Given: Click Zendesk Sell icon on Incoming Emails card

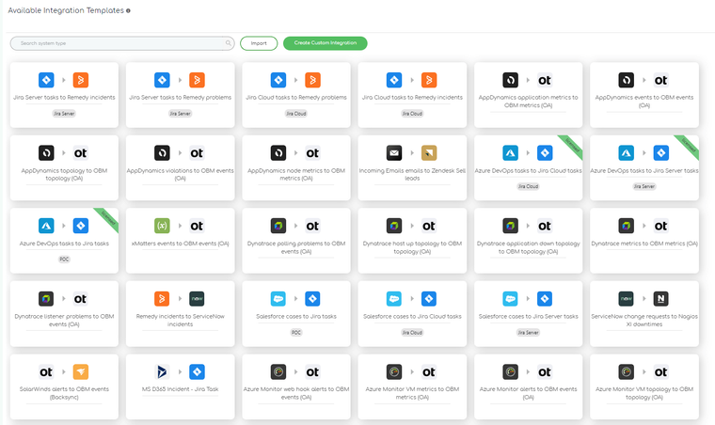Looking at the screenshot, I should tap(429, 153).
